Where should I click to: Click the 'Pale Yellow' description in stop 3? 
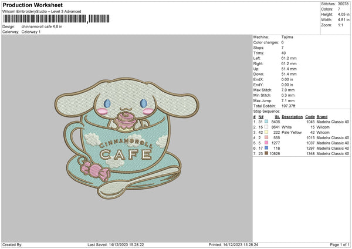pos(292,132)
